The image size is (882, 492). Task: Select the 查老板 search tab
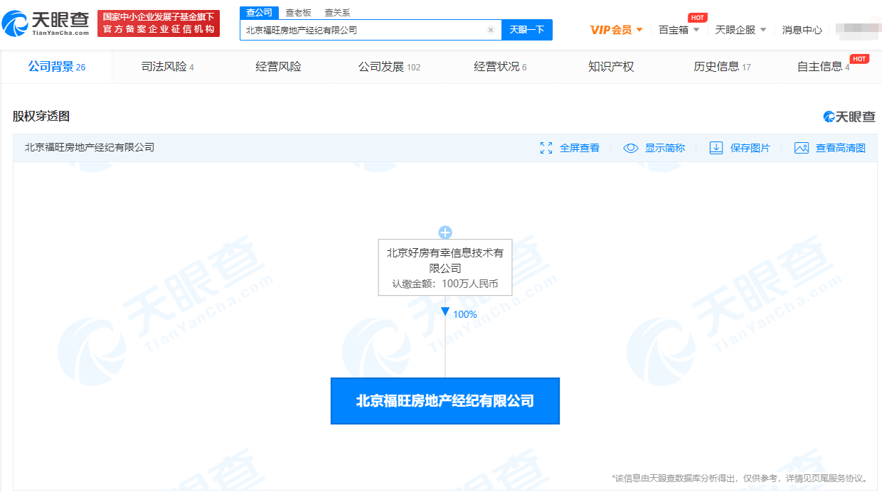(298, 13)
